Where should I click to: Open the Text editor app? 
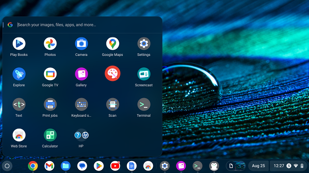click(19, 104)
